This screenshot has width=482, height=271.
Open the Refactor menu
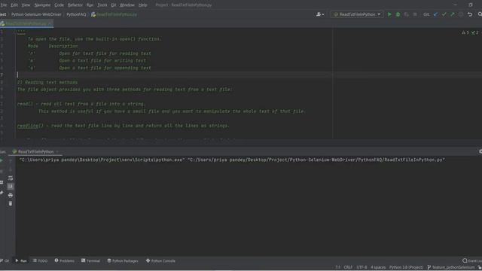click(x=75, y=5)
